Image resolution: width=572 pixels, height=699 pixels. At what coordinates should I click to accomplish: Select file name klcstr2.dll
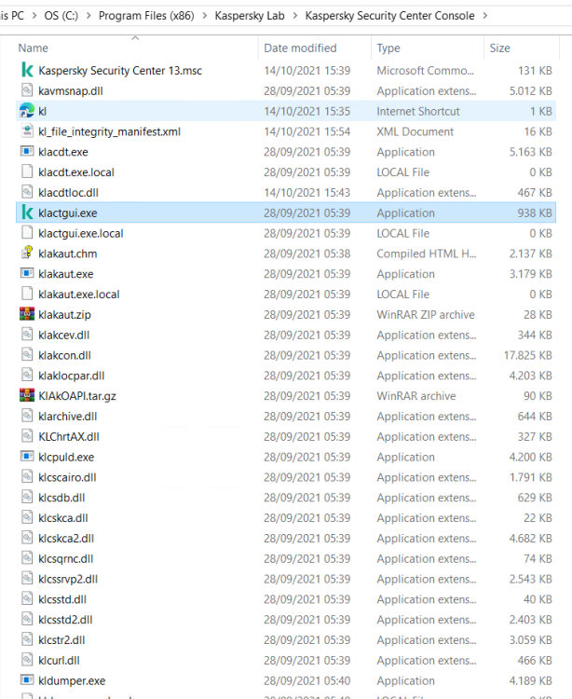61,640
